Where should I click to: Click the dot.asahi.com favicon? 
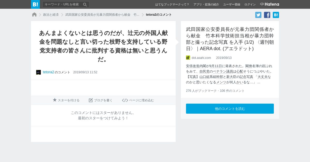(x=188, y=58)
